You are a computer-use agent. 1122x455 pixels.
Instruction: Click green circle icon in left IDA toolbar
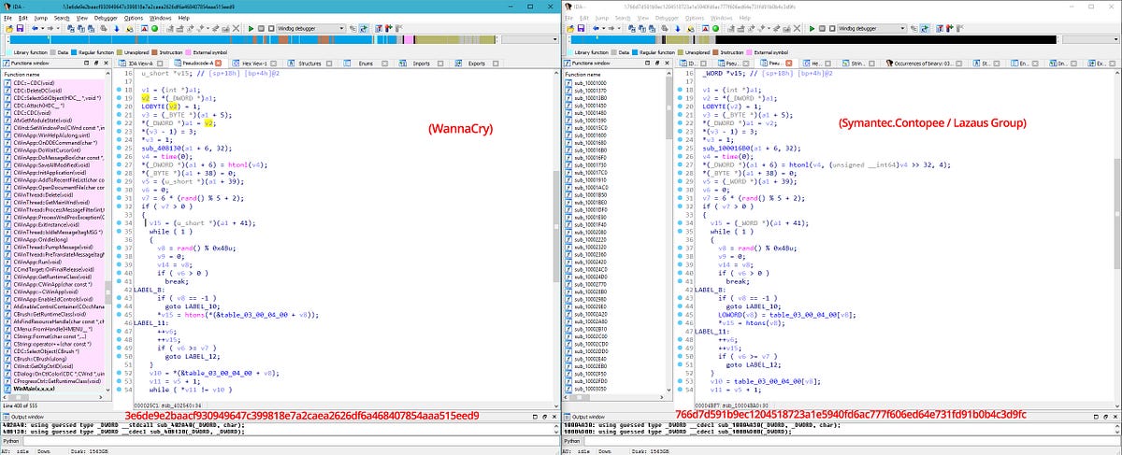(x=154, y=29)
